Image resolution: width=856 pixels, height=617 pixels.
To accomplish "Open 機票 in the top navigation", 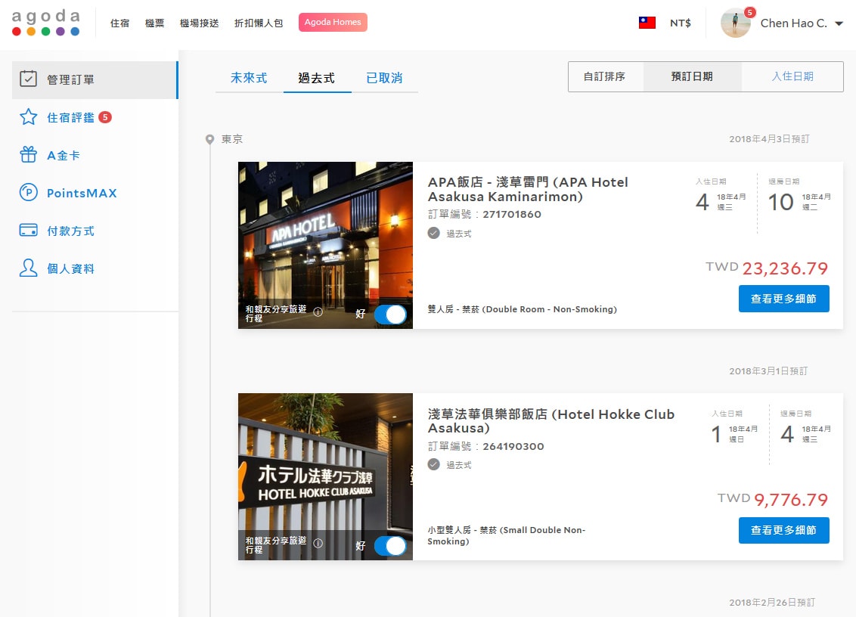I will (154, 23).
